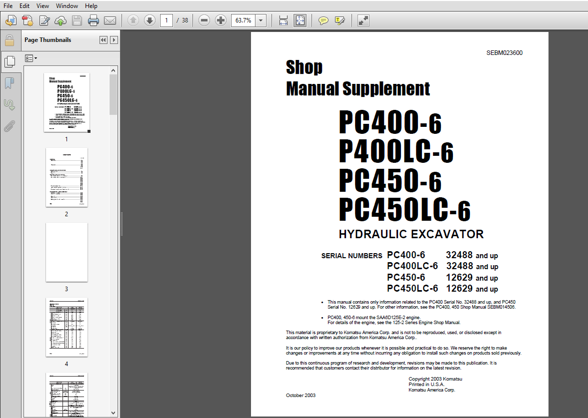Click the 'Manual Supplement' title text
This screenshot has width=588, height=418.
[358, 89]
